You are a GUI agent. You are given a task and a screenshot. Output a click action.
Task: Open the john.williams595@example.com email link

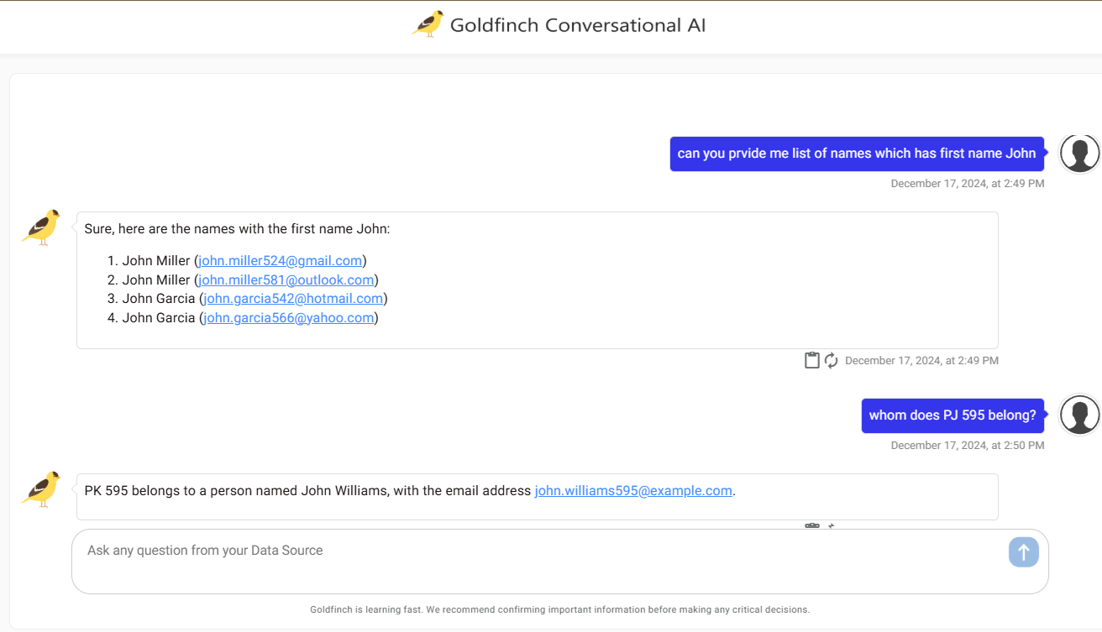coord(633,490)
